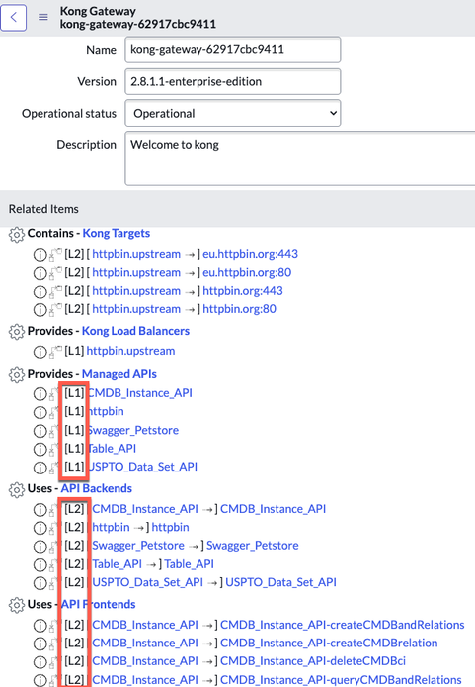This screenshot has width=475, height=687.
Task: Show info for Managed API CMDB_Instance_API
Action: tap(40, 393)
